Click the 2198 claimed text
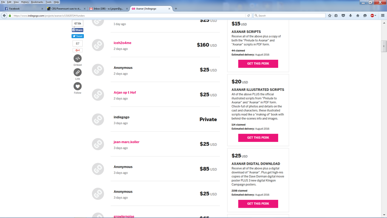387x218 pixels. [239, 191]
